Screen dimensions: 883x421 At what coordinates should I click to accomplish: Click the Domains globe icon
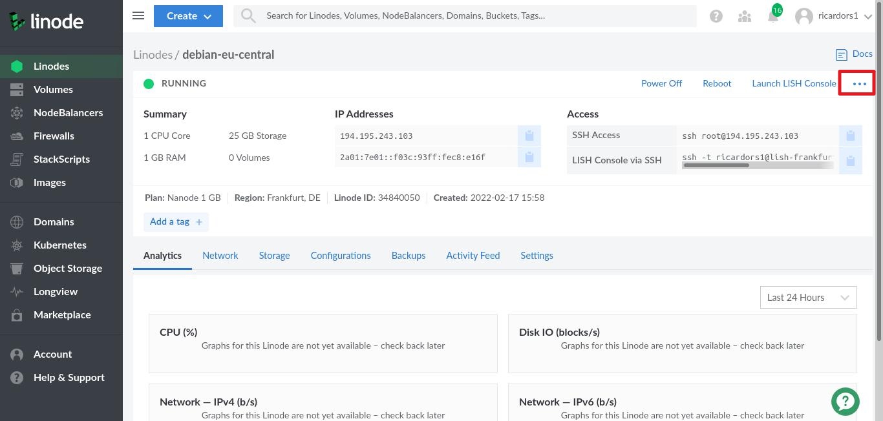pyautogui.click(x=17, y=221)
